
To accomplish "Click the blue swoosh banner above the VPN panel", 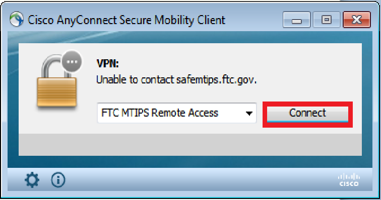I will coord(190,37).
